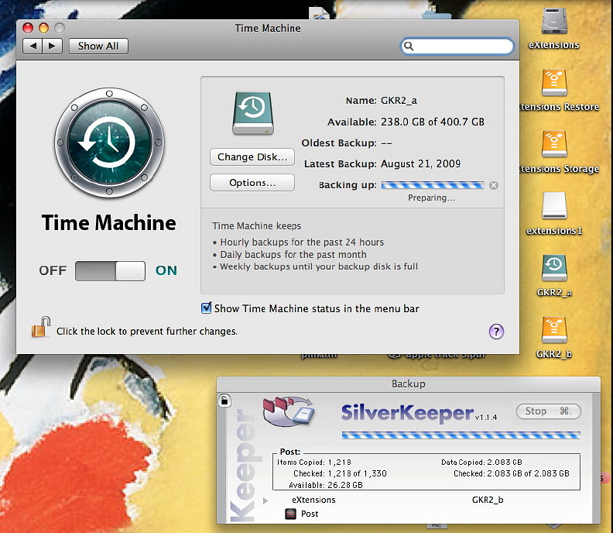This screenshot has width=613, height=533.
Task: Minimize Time Machine window with yellow button
Action: [x=44, y=28]
